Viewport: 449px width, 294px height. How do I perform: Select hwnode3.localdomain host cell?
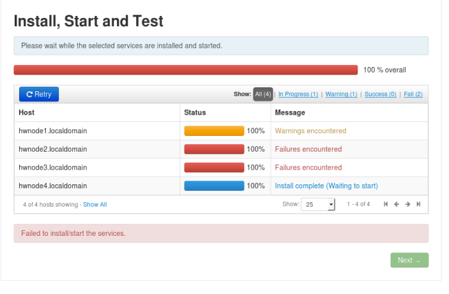pyautogui.click(x=97, y=167)
